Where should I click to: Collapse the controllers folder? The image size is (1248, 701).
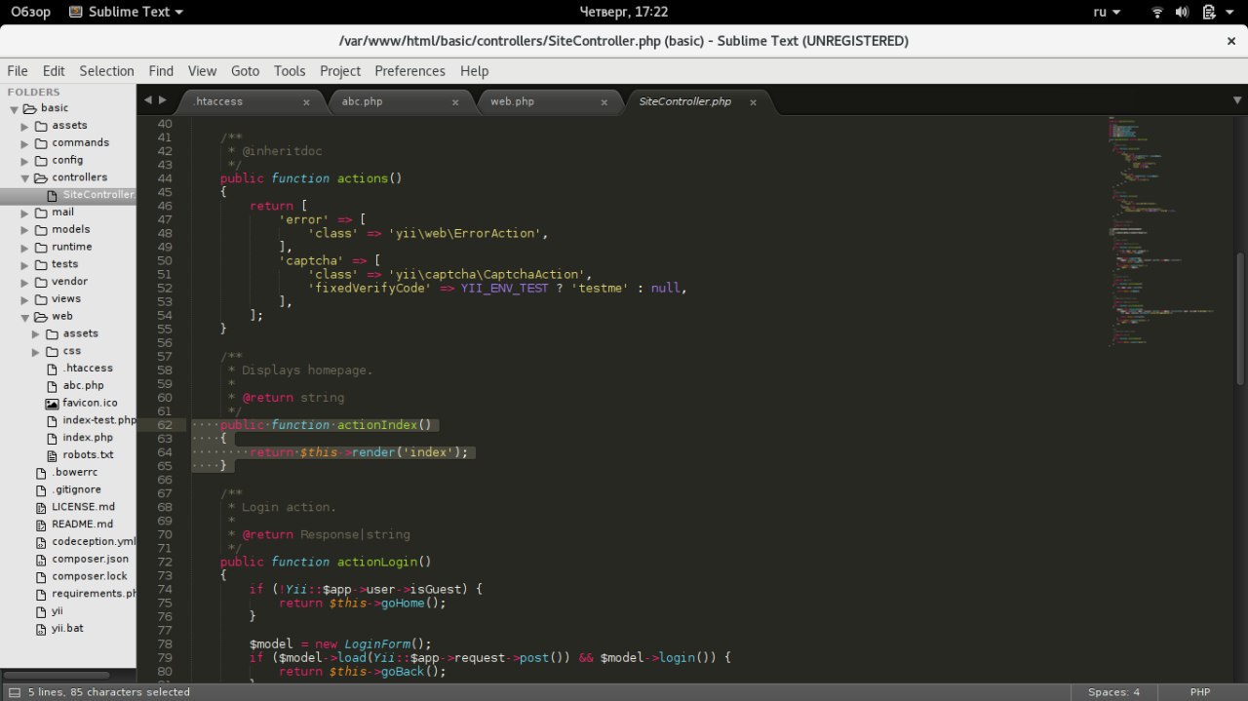tap(25, 178)
